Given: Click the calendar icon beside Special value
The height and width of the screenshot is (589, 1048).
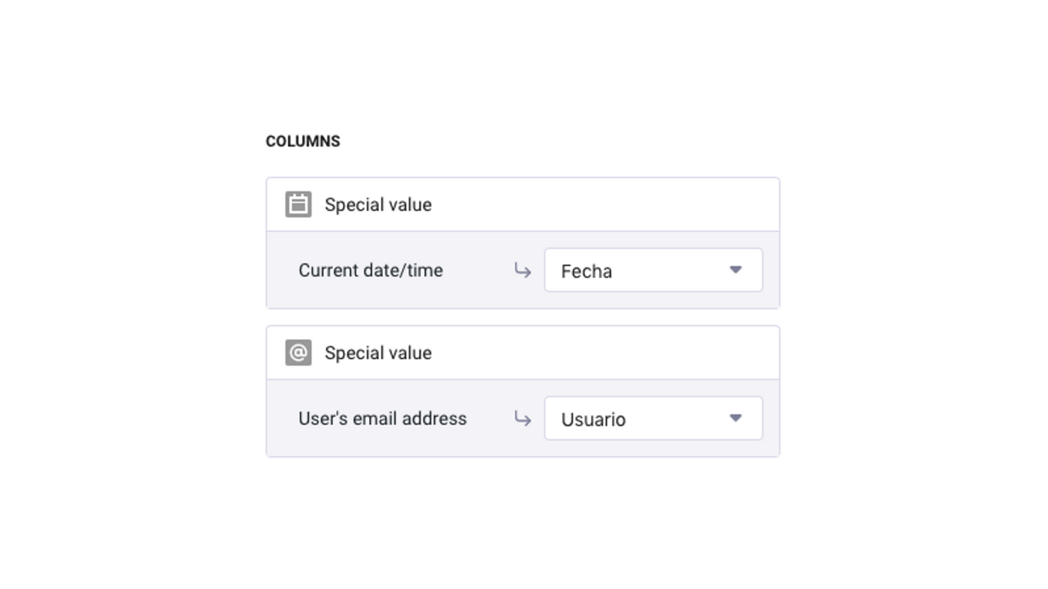Looking at the screenshot, I should click(299, 205).
